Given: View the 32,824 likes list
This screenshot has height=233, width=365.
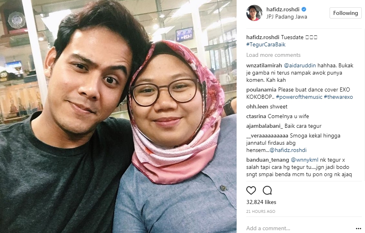Looking at the screenshot, I should (x=261, y=202).
